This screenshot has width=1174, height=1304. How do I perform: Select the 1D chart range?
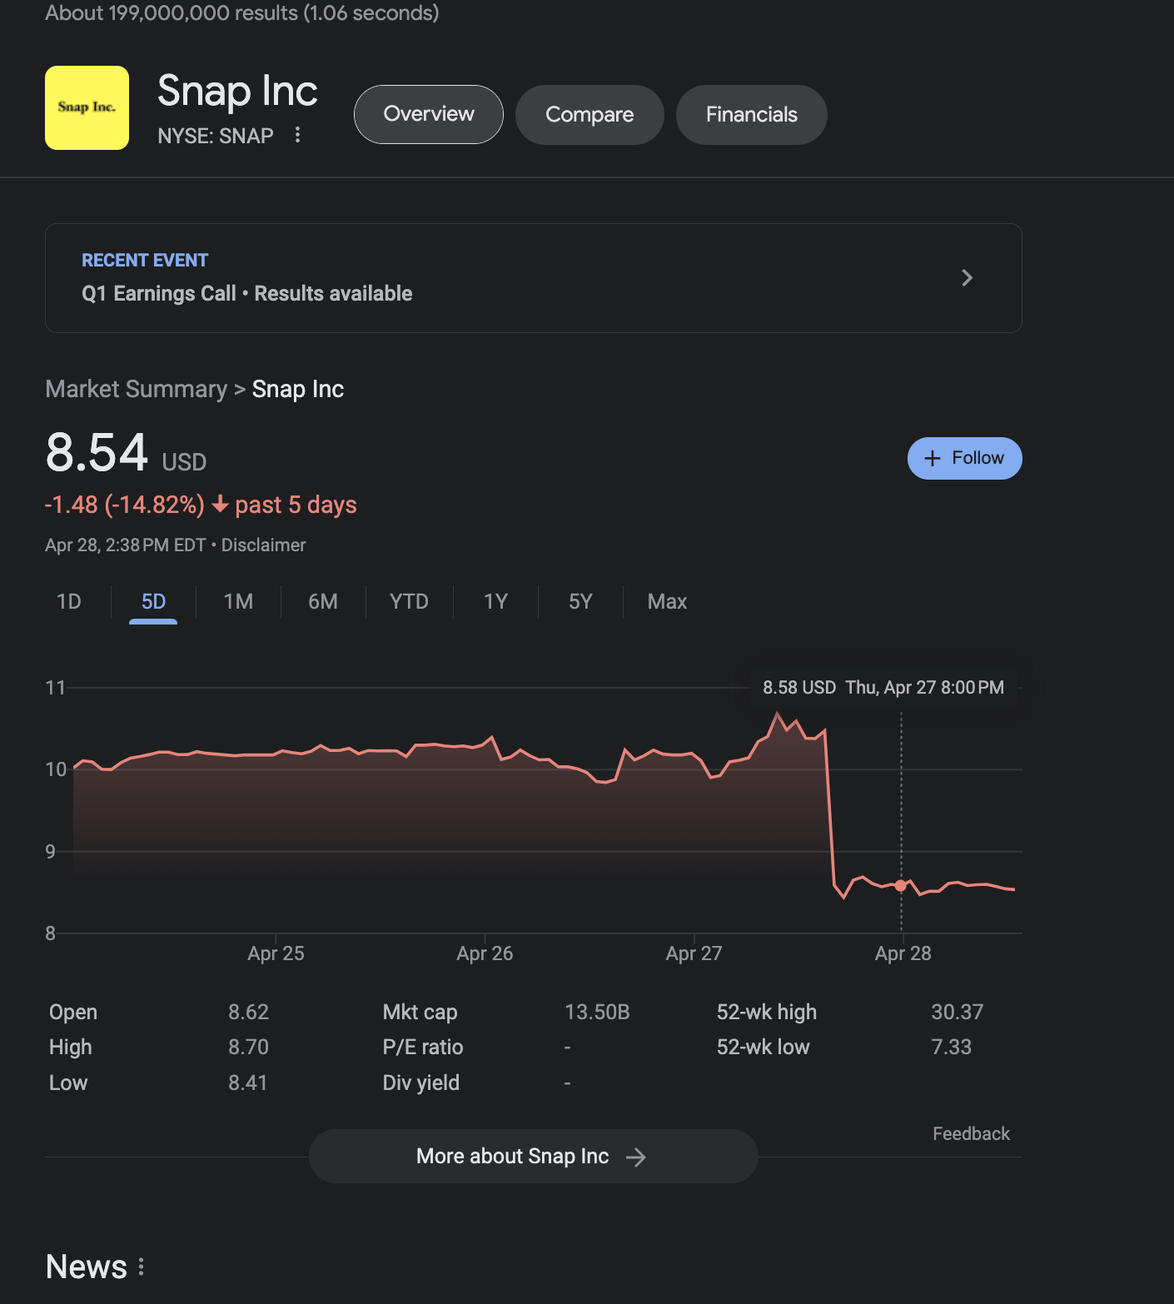click(x=69, y=601)
